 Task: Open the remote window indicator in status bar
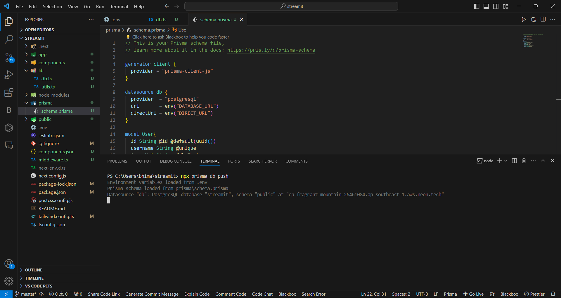[6, 294]
